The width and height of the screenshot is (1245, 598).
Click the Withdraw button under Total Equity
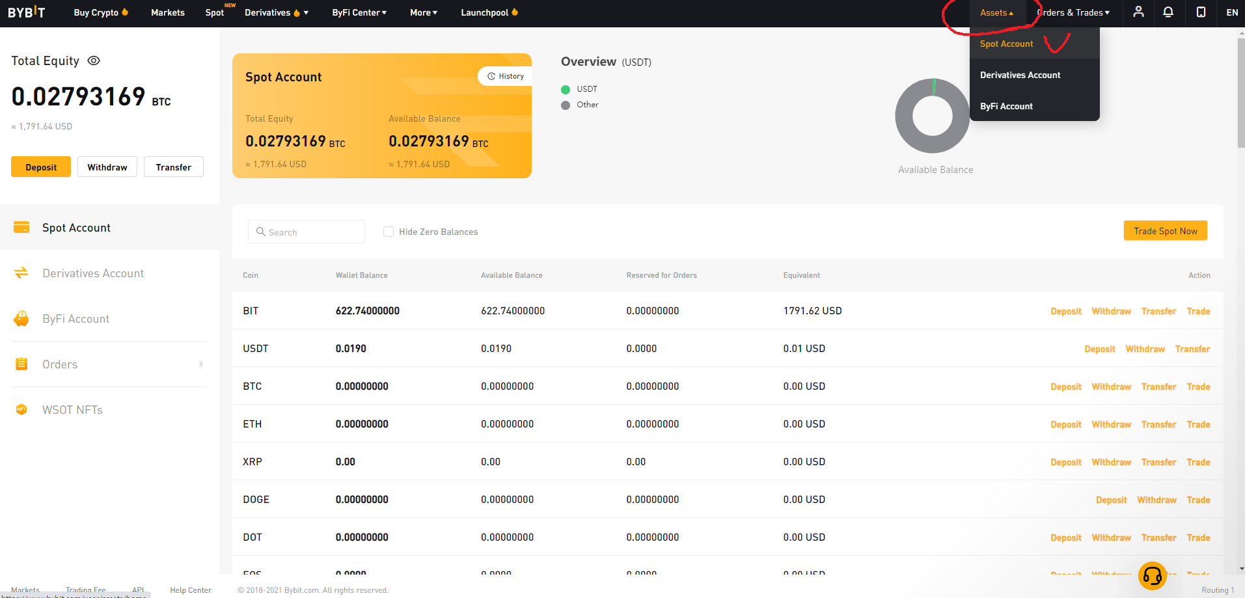[107, 167]
